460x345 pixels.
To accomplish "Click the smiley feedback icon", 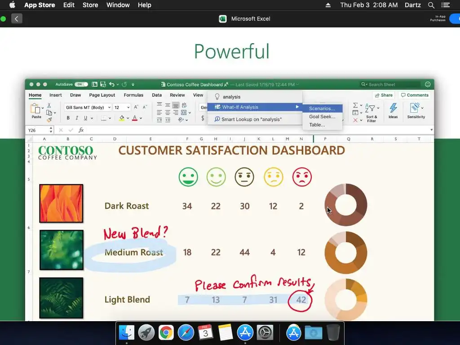I will (428, 84).
